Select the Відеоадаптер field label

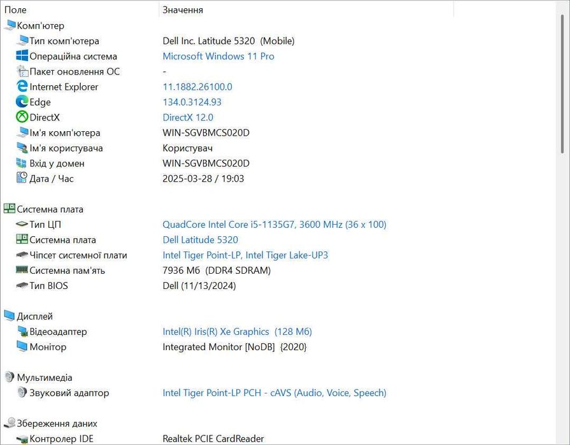[x=58, y=332]
